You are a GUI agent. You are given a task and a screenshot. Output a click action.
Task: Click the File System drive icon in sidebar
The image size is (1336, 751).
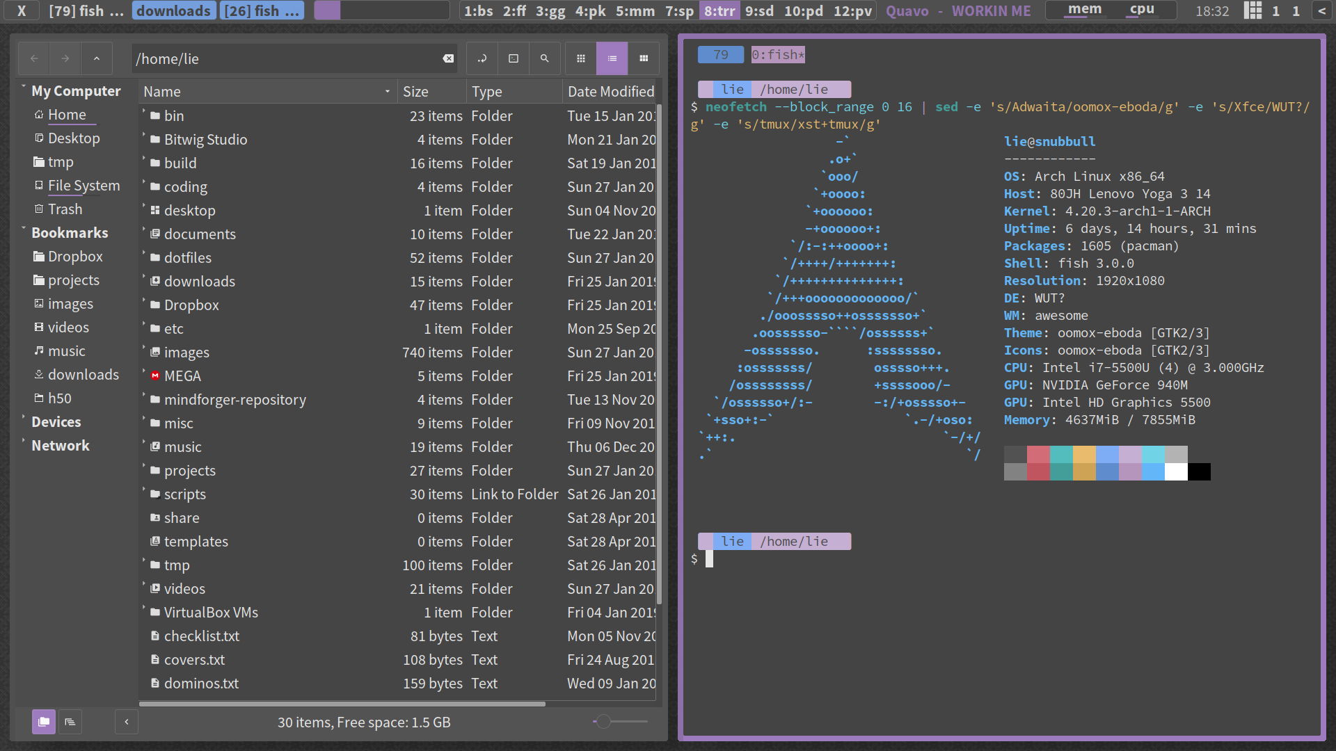tap(39, 186)
